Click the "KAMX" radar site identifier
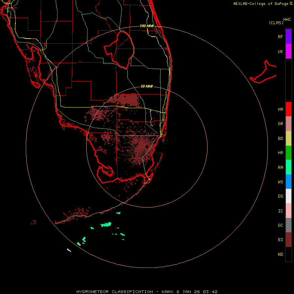The image size is (294, 294). pos(168,292)
